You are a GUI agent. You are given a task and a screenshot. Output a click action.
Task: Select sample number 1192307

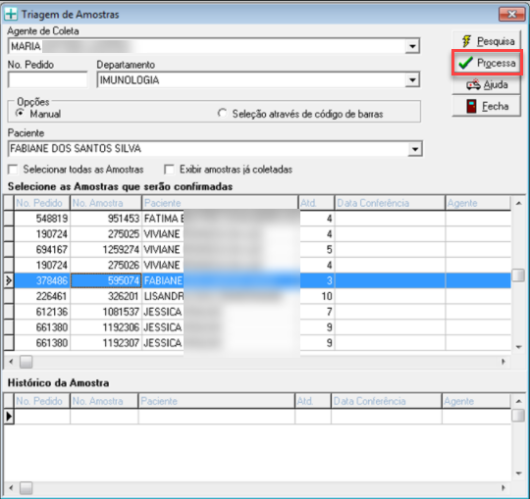pyautogui.click(x=106, y=343)
